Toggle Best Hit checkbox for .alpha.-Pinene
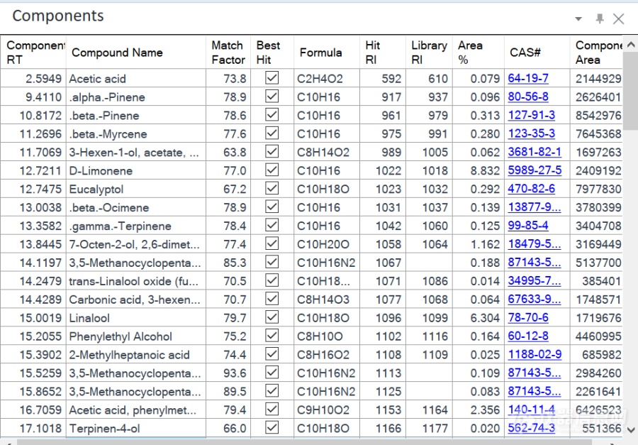The width and height of the screenshot is (638, 445). pos(272,97)
